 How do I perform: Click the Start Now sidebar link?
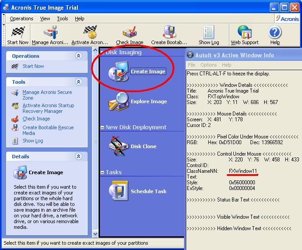tap(33, 66)
